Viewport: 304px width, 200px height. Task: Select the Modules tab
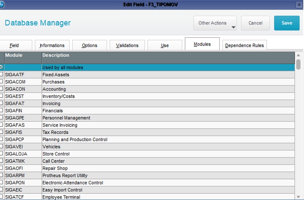(x=202, y=44)
